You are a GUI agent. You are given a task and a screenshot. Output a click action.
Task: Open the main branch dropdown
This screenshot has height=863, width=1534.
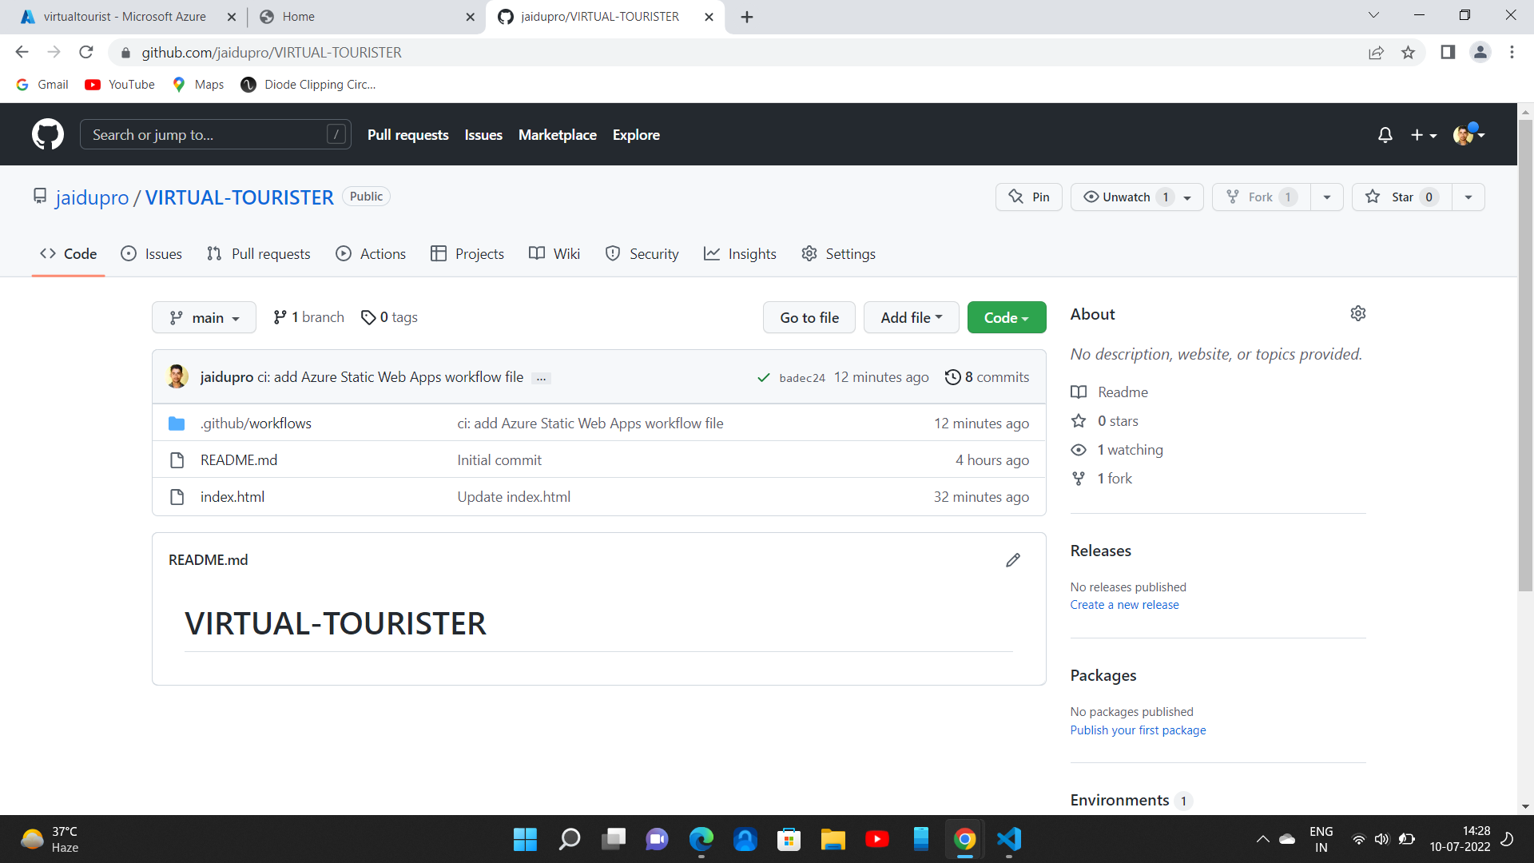click(203, 317)
